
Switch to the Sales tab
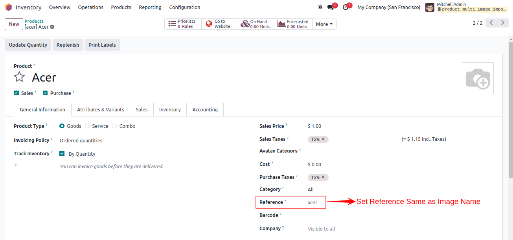point(142,110)
